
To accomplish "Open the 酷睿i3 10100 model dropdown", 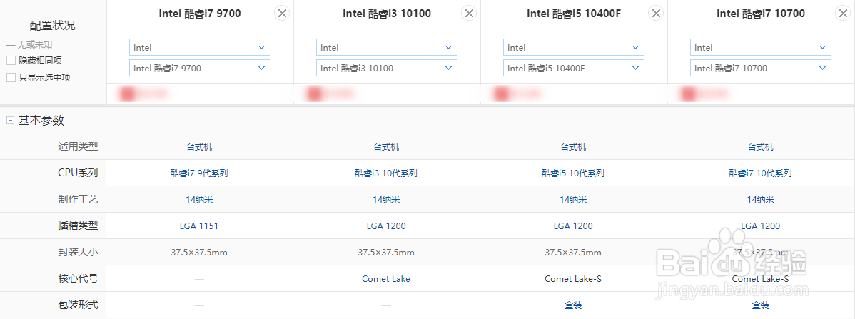I will [x=386, y=68].
